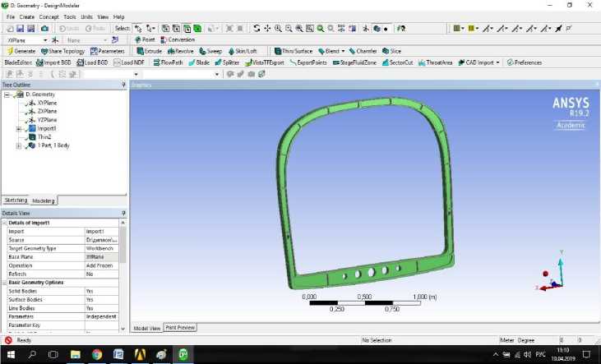Open the Create menu

pos(27,17)
